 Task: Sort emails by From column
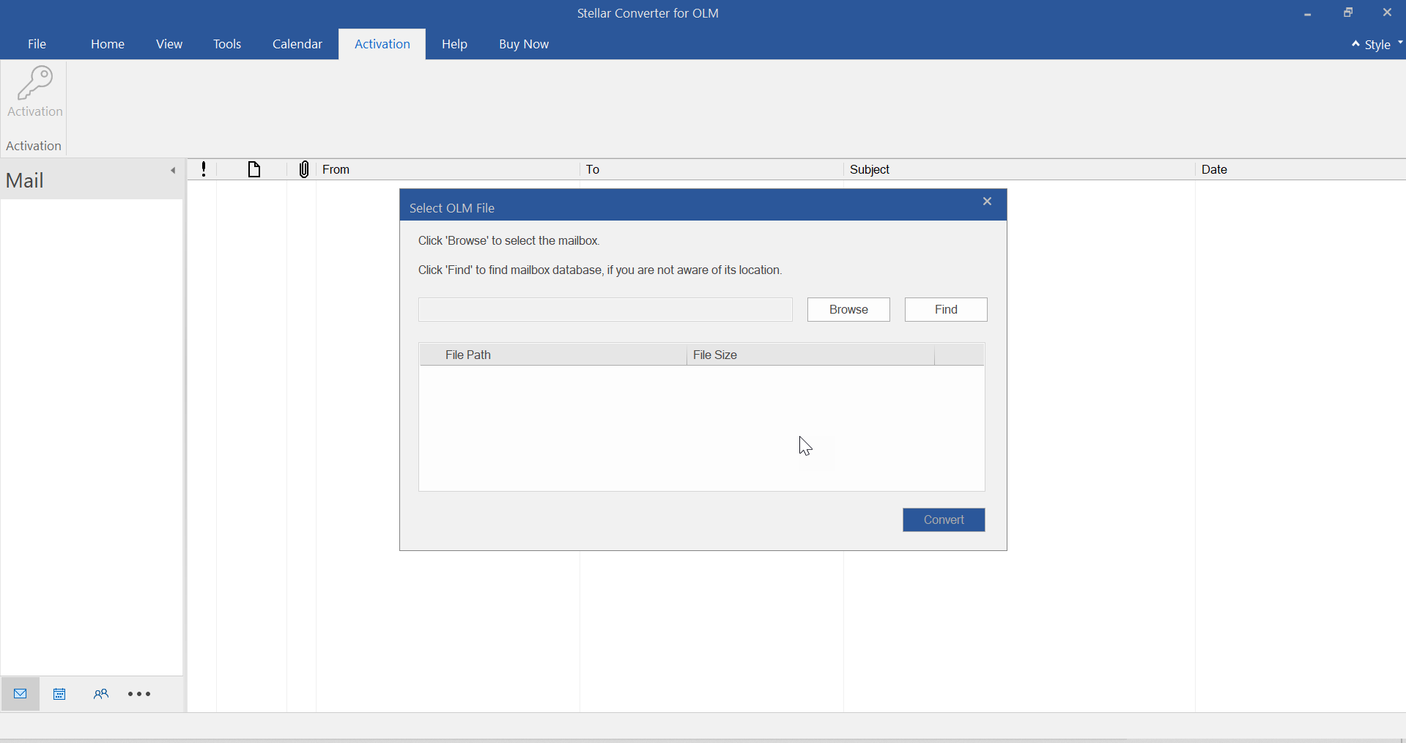point(448,169)
